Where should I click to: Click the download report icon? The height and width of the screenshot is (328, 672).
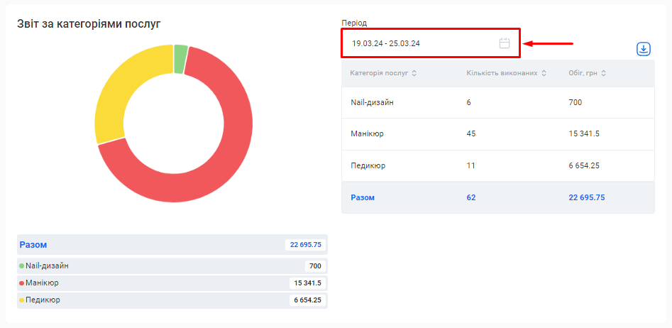click(x=643, y=49)
